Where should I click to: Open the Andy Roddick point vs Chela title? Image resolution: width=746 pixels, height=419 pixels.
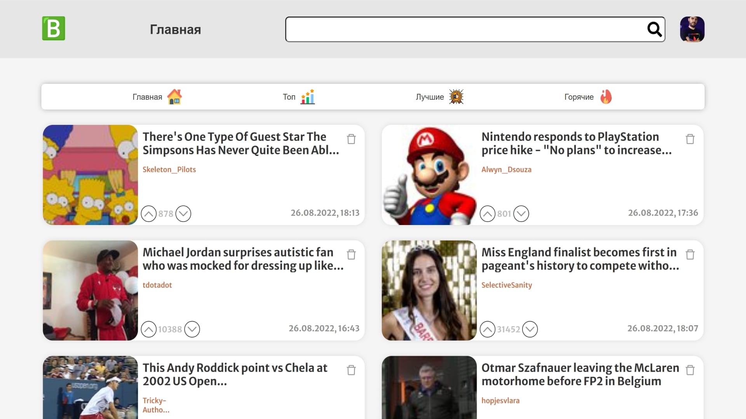235,374
